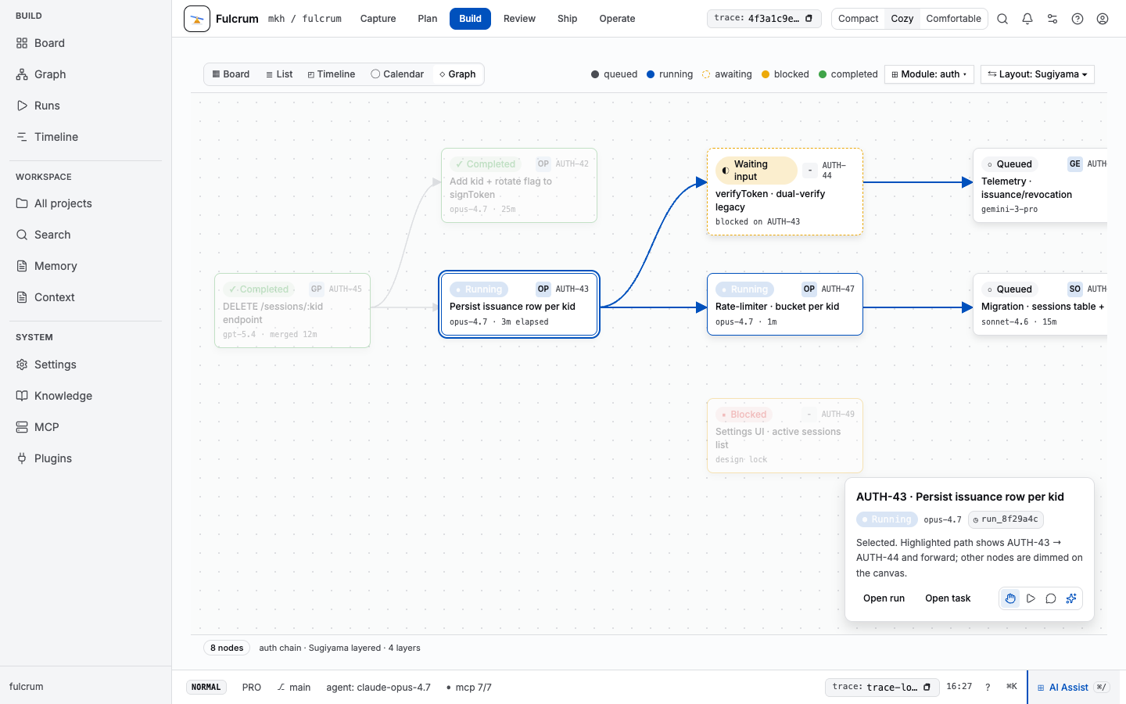The width and height of the screenshot is (1126, 704).
Task: Click mcp 7/7 status entry
Action: tap(468, 687)
